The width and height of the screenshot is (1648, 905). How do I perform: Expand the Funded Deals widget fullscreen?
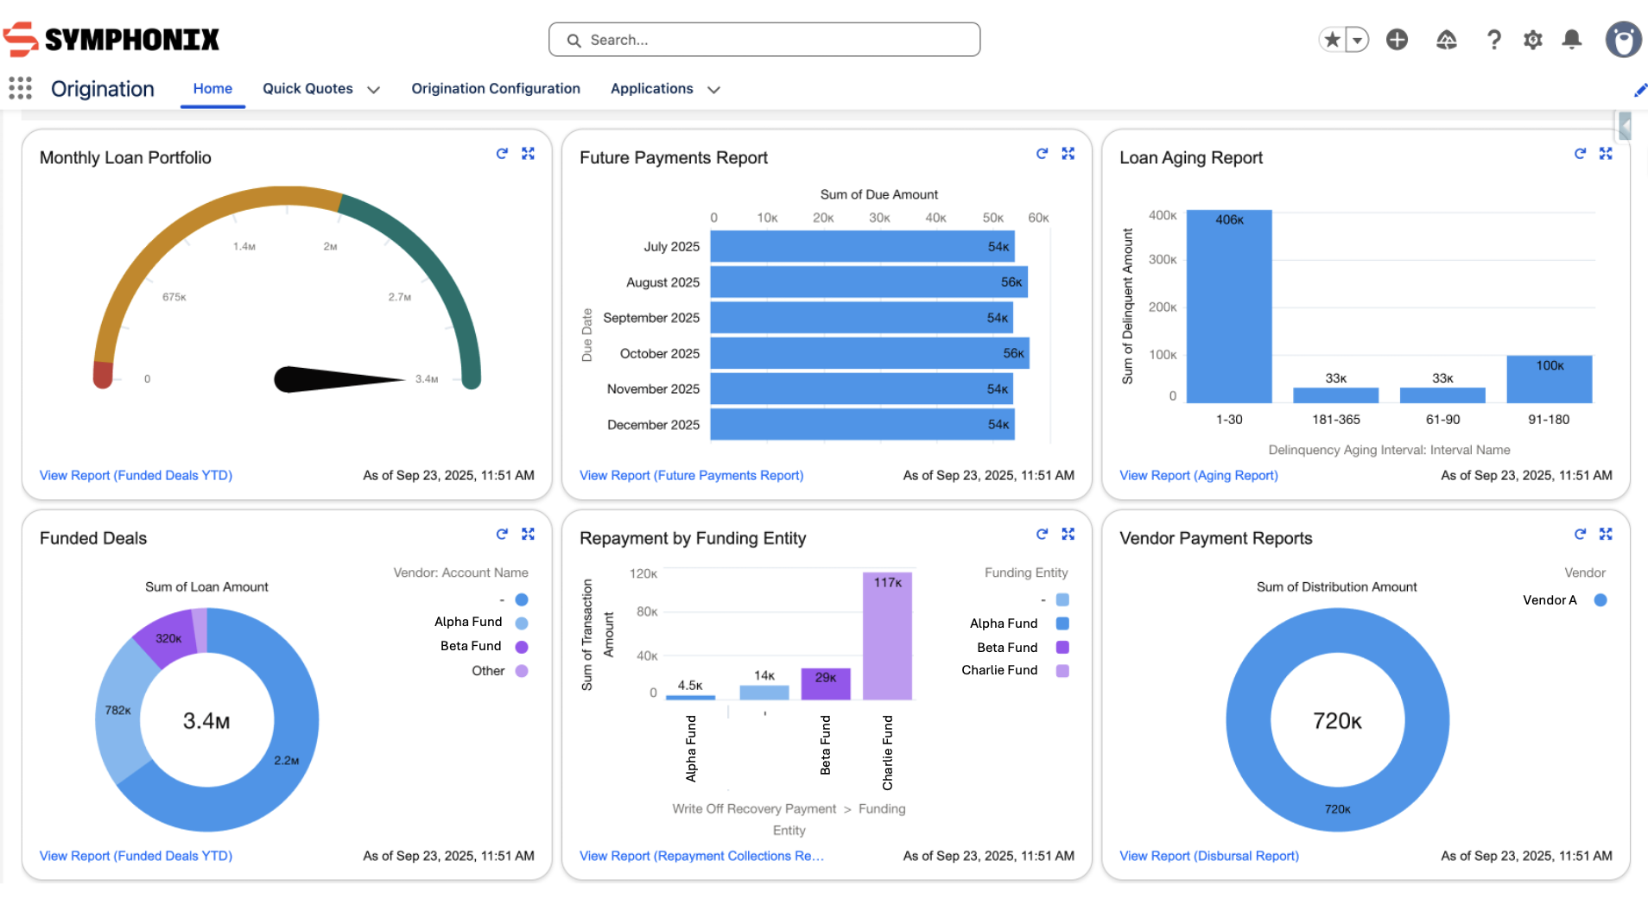point(528,535)
